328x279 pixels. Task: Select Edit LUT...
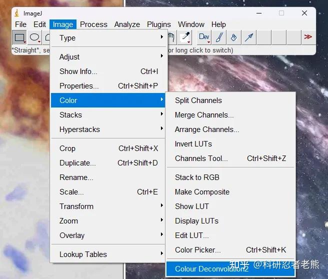pyautogui.click(x=230, y=235)
